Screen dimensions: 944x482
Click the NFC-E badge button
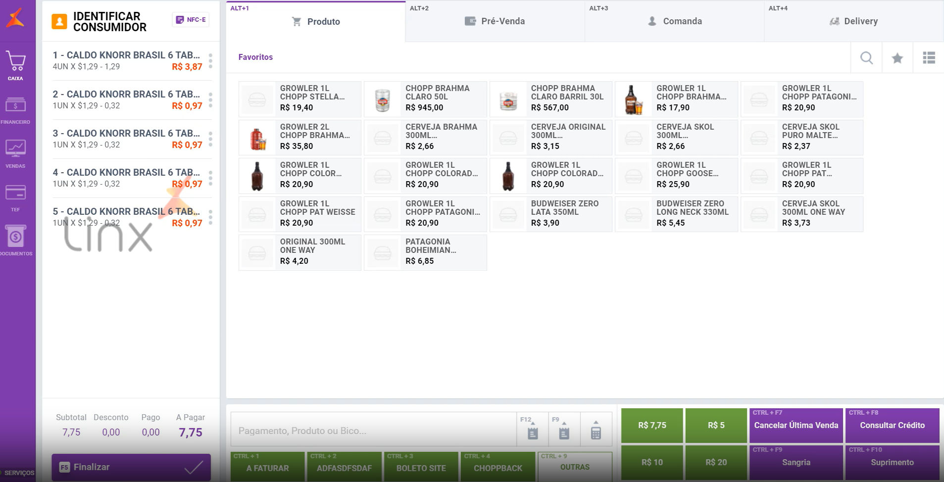[x=191, y=20]
